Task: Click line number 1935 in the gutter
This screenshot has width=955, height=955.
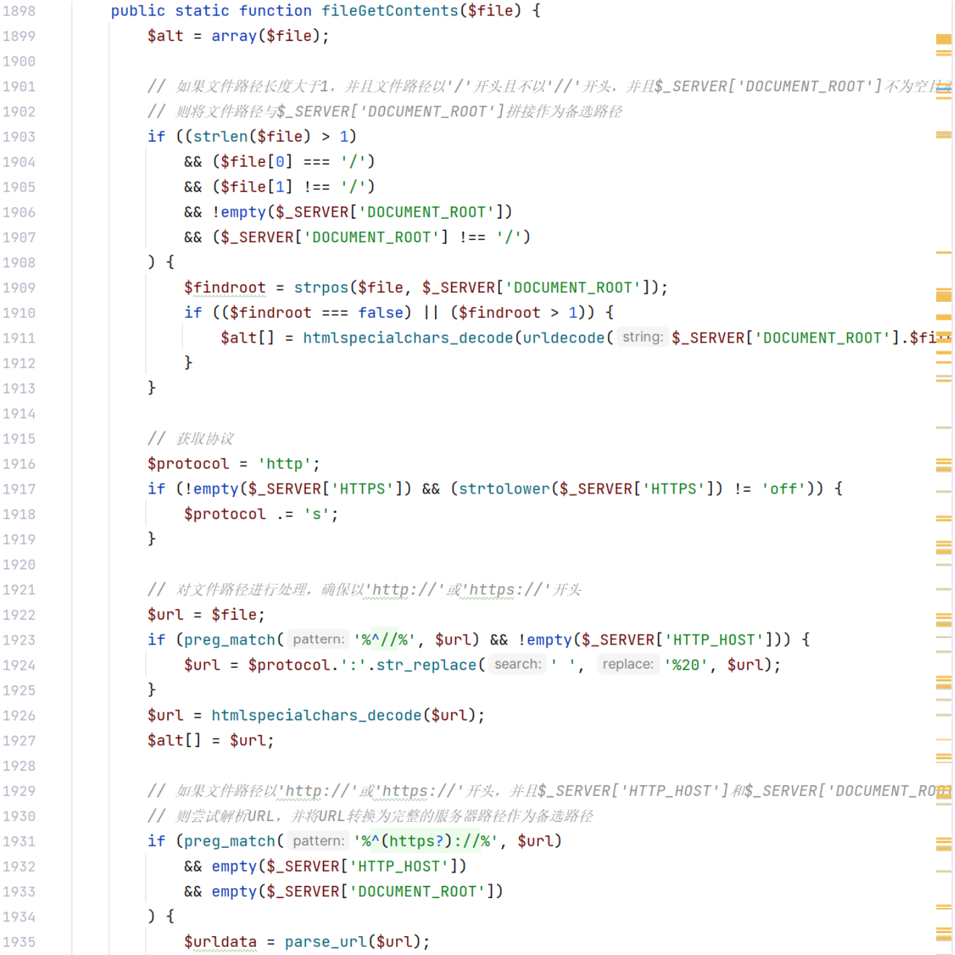Action: click(19, 942)
